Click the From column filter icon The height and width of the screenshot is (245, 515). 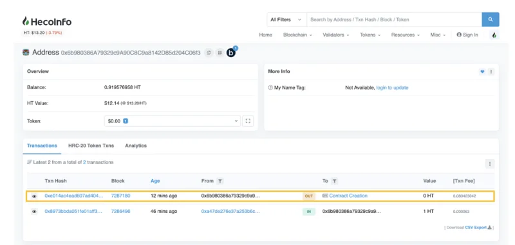click(220, 181)
